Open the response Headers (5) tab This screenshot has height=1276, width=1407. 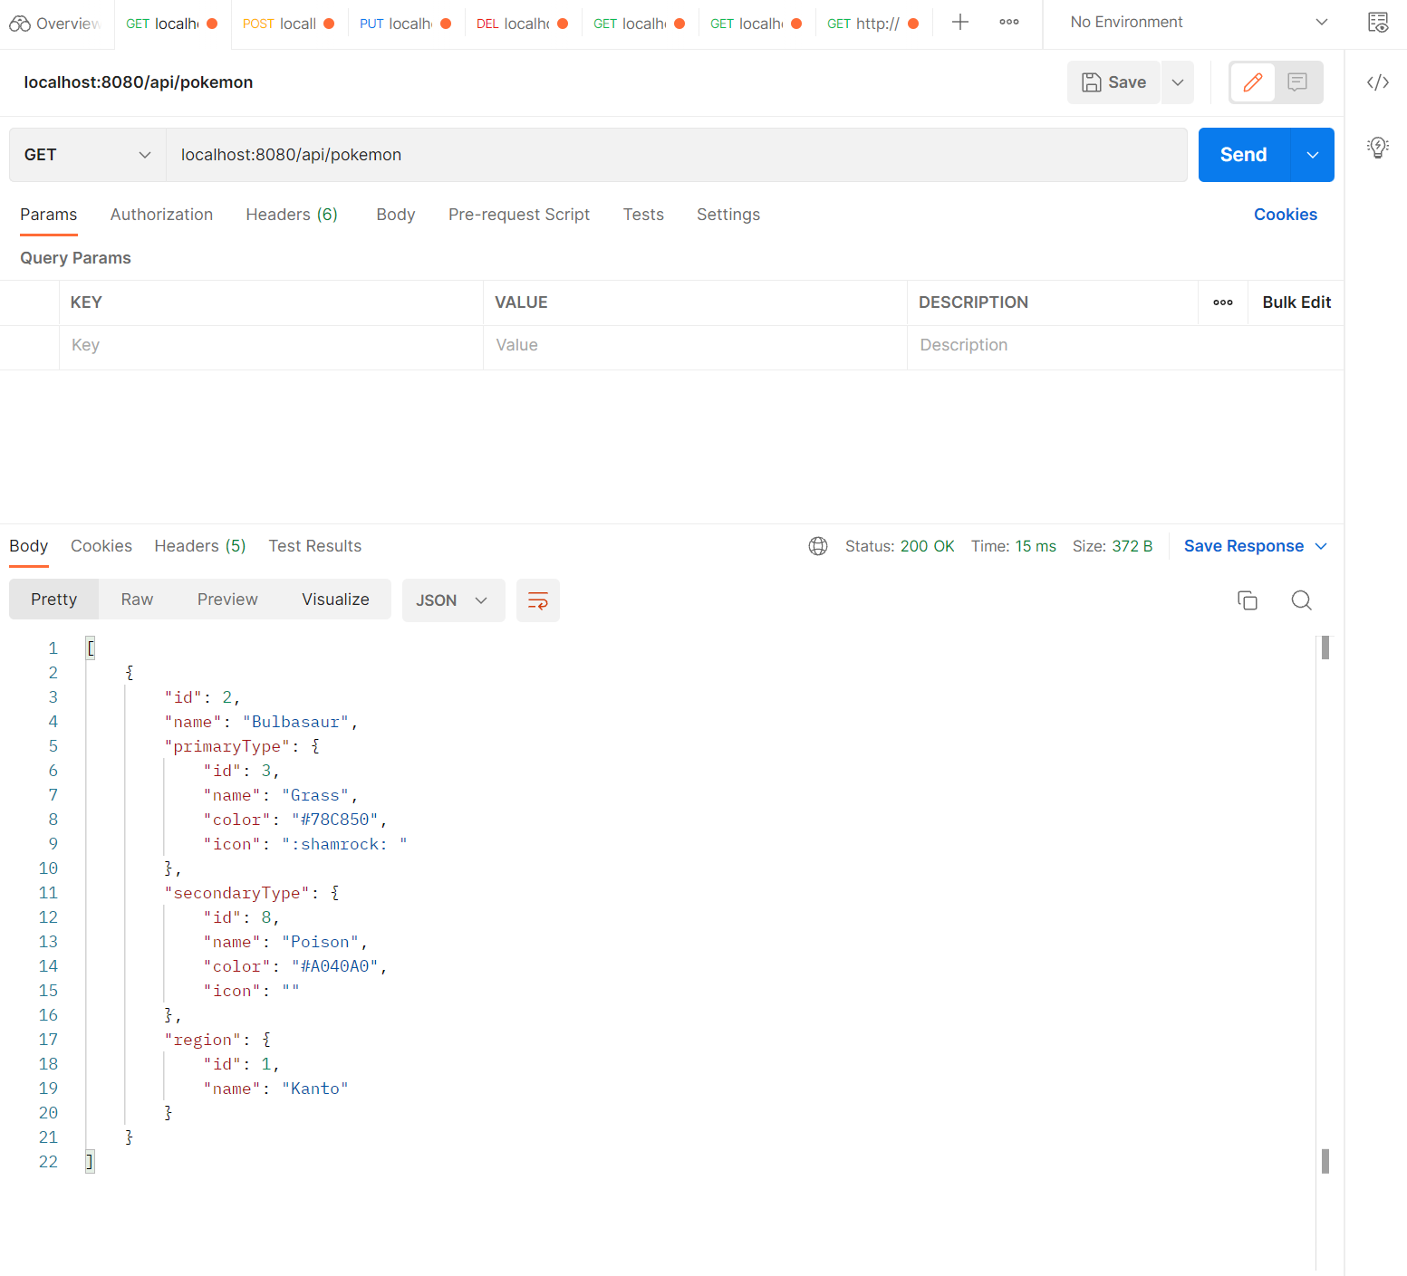[200, 546]
